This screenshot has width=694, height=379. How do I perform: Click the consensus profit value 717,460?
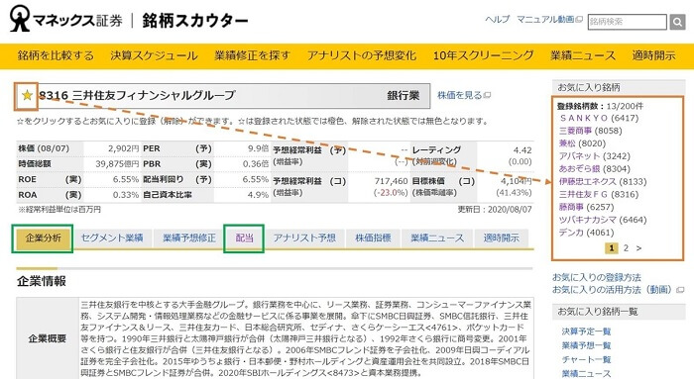click(x=391, y=181)
